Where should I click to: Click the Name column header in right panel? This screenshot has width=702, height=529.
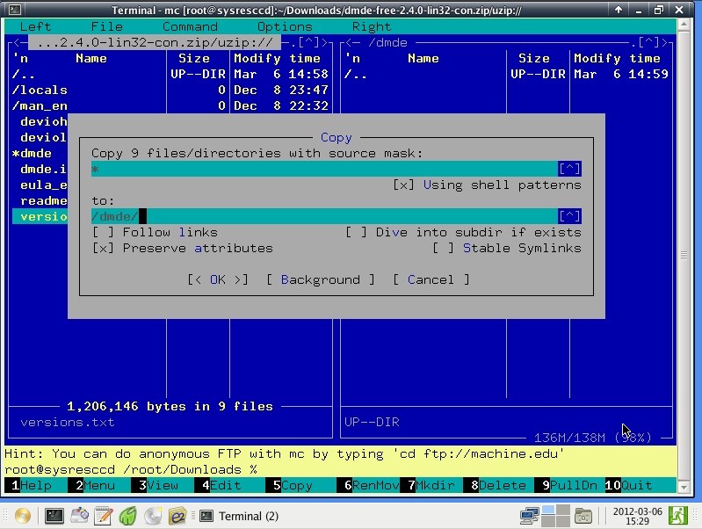coord(423,58)
